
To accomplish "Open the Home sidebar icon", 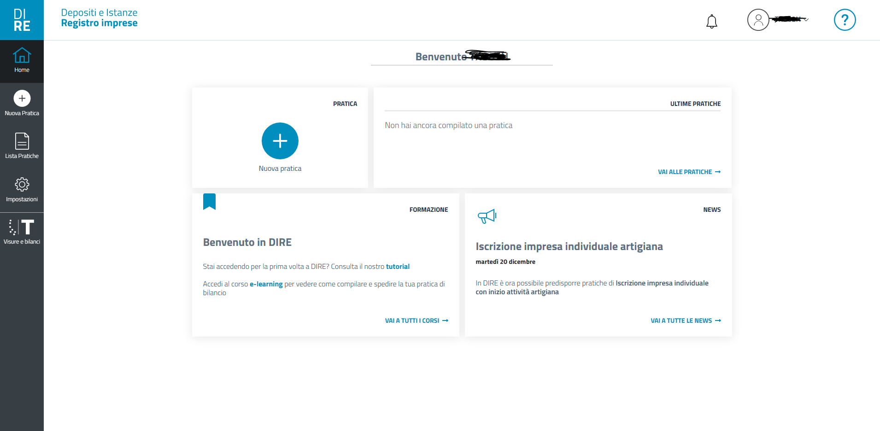I will [22, 60].
